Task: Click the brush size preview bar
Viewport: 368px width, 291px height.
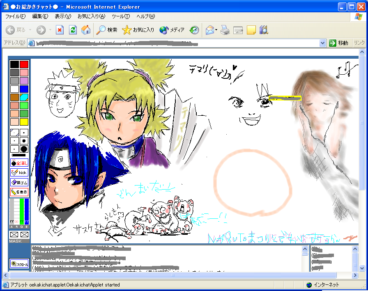Action: coord(19,155)
